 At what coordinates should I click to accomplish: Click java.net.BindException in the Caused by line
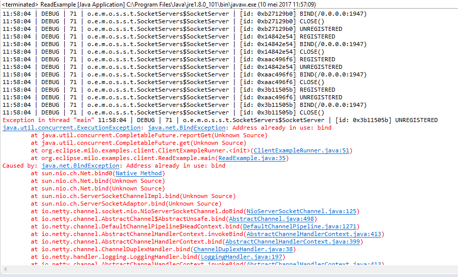click(x=80, y=166)
